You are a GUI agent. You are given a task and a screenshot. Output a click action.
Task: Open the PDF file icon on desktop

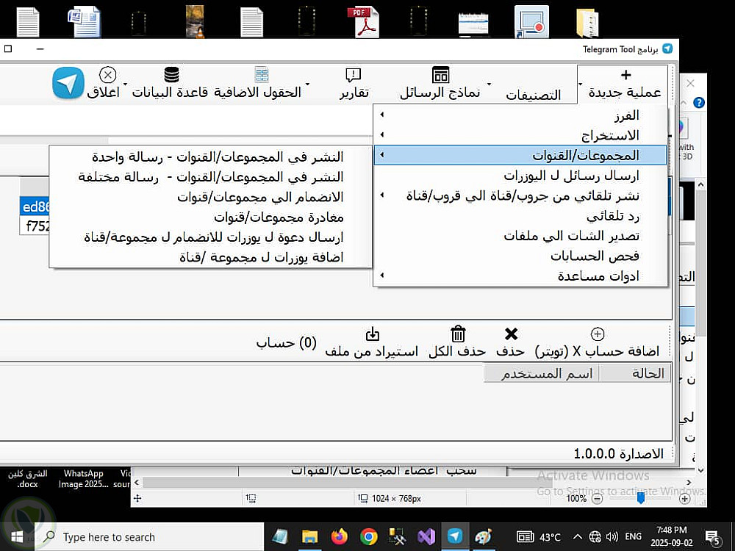coord(364,21)
